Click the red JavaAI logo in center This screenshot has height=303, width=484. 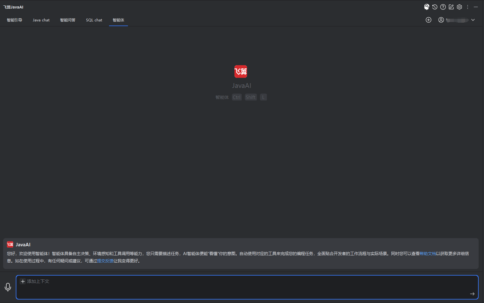pyautogui.click(x=241, y=71)
